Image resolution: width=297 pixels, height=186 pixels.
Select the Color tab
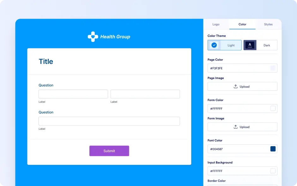click(242, 24)
